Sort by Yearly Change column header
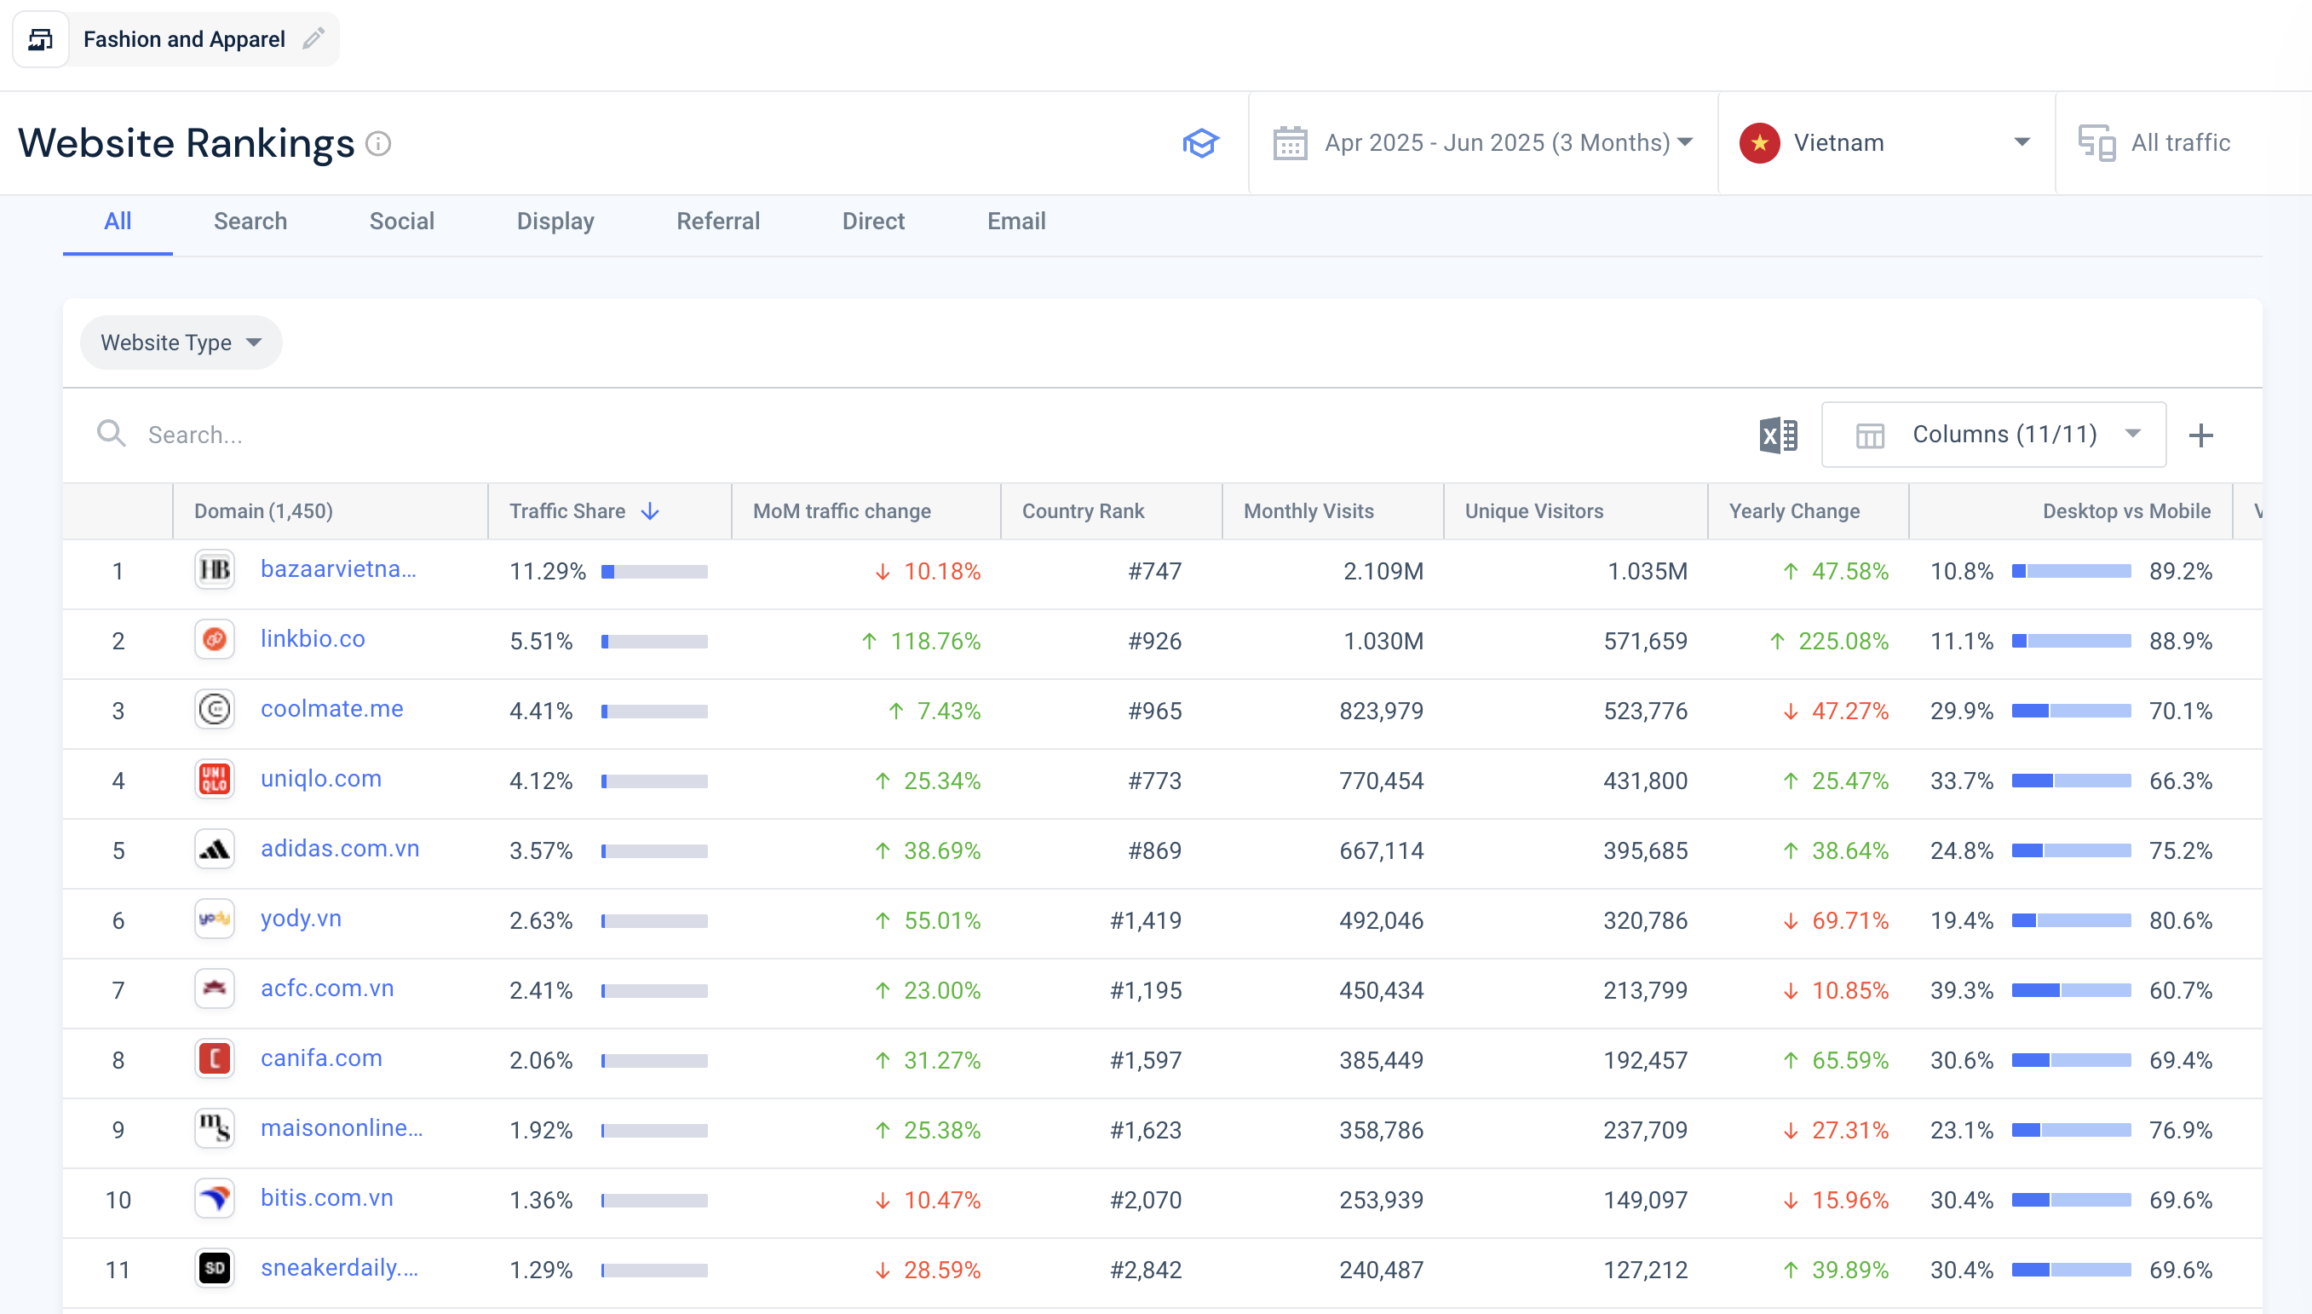2312x1314 pixels. [x=1794, y=511]
